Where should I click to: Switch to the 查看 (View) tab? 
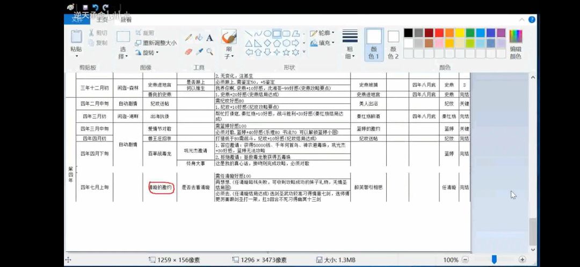126,20
